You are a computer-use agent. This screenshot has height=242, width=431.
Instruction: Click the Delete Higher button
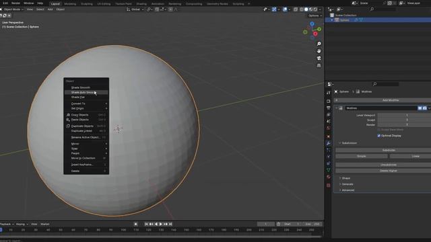coord(383,171)
